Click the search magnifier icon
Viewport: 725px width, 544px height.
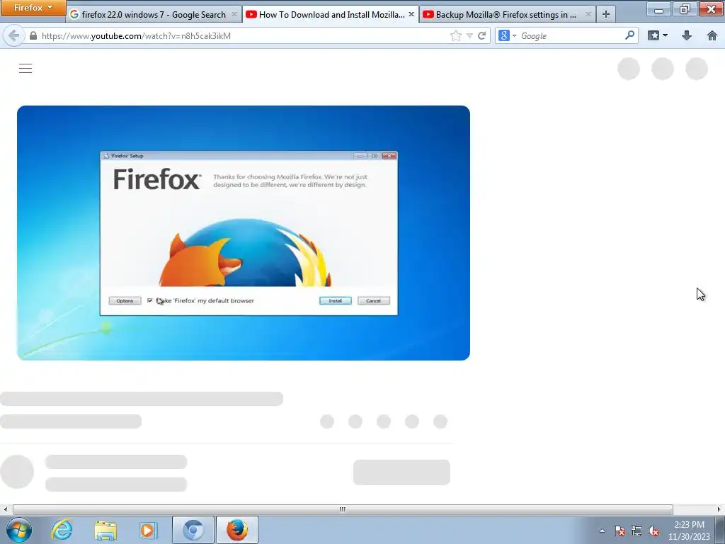[x=629, y=35]
